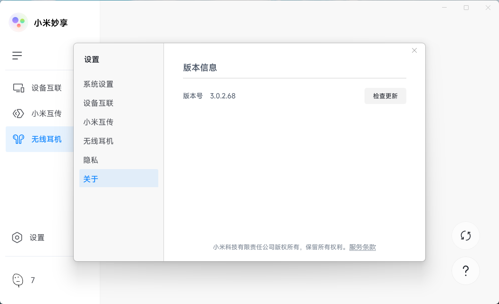Image resolution: width=499 pixels, height=304 pixels.
Task: Open help via the question mark floating button
Action: pyautogui.click(x=466, y=271)
